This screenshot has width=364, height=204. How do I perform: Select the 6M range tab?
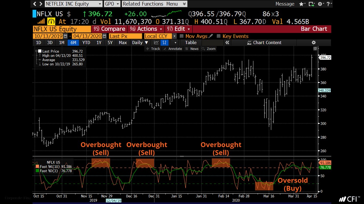tap(73, 42)
